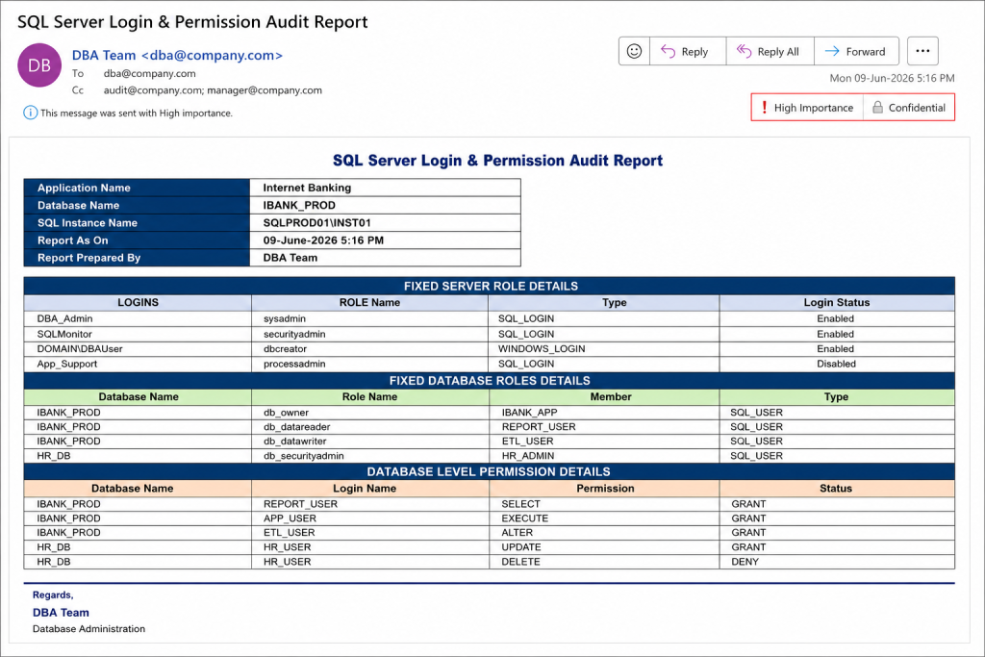The width and height of the screenshot is (985, 657).
Task: Reply to the DBA Team email
Action: coord(688,52)
